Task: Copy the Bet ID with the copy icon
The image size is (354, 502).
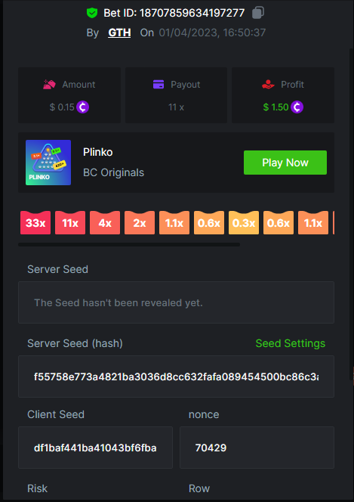Action: click(x=258, y=13)
